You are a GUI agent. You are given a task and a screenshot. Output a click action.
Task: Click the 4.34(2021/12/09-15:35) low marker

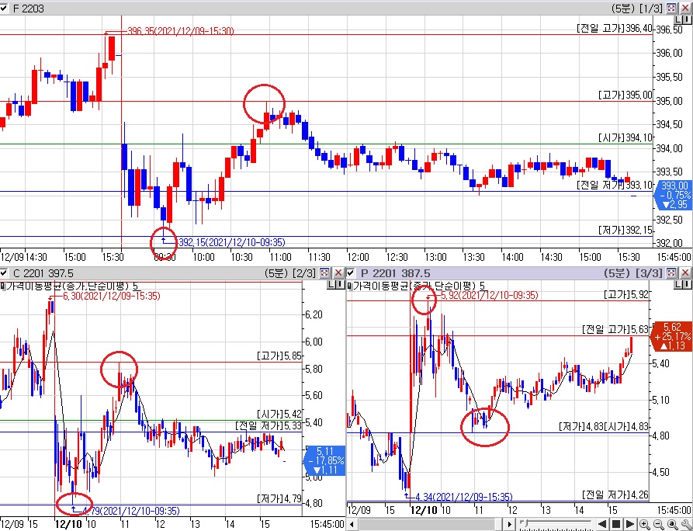pos(463,497)
